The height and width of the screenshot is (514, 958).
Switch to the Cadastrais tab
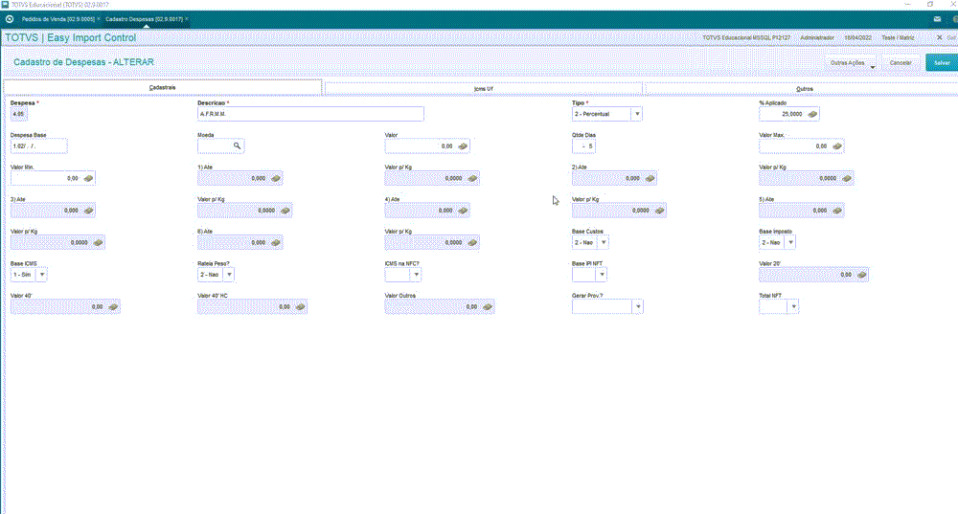[x=163, y=88]
